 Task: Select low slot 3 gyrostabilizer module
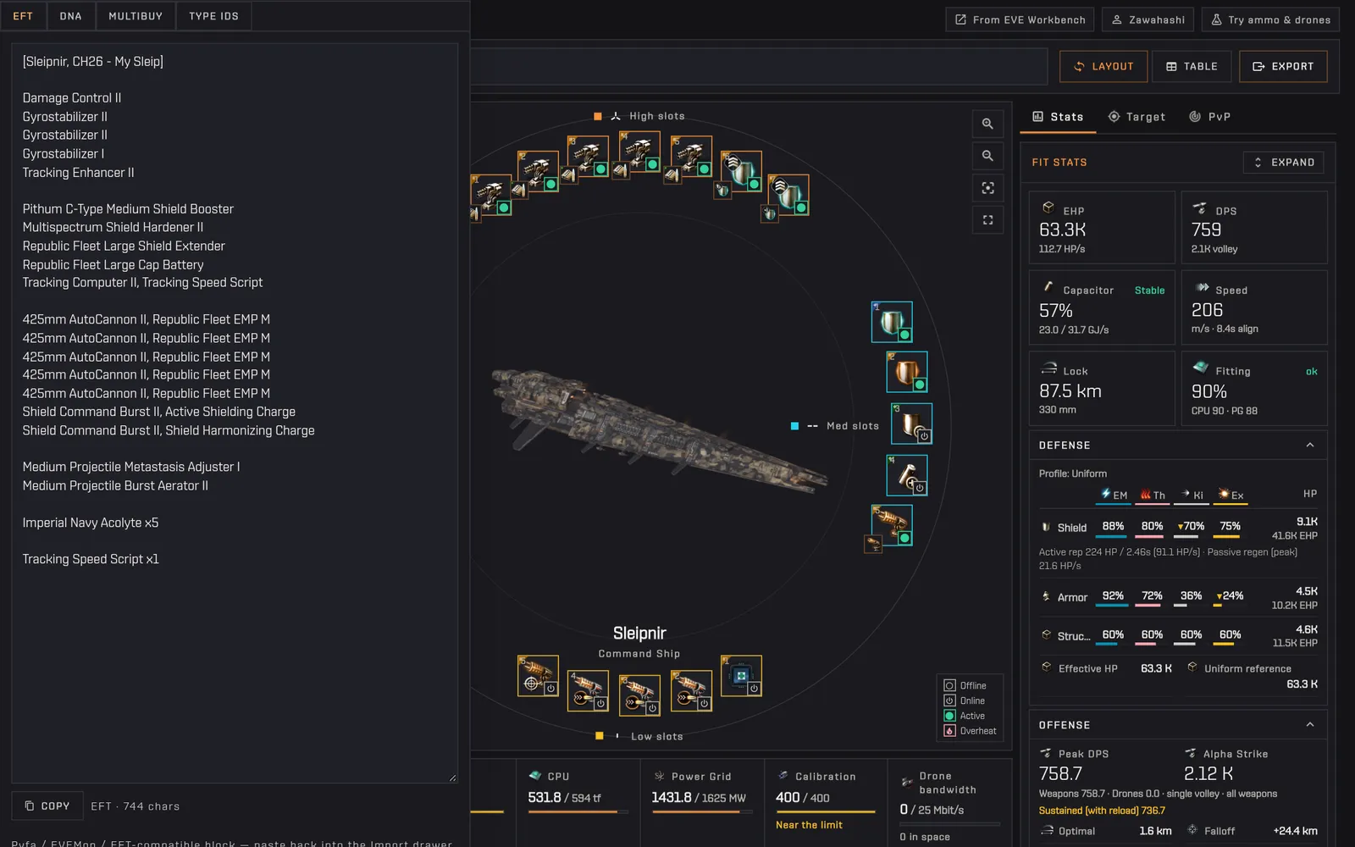tap(639, 695)
